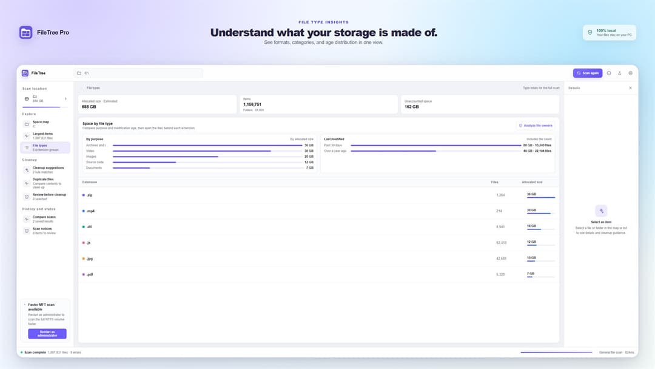Click the purple swatch beside .zip

pyautogui.click(x=84, y=195)
